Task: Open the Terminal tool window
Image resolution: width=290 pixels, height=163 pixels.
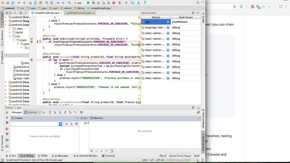Action: pyautogui.click(x=108, y=156)
